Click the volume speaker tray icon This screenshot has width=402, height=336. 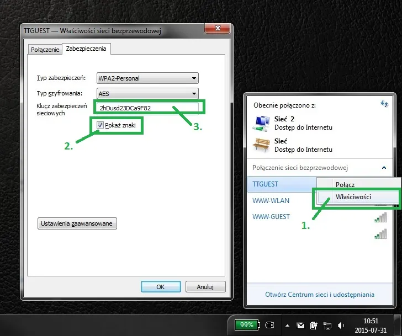341,326
